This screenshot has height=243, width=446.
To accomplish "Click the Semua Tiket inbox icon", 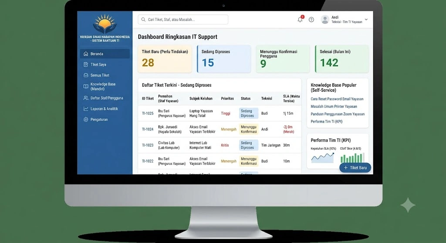I will pos(86,75).
